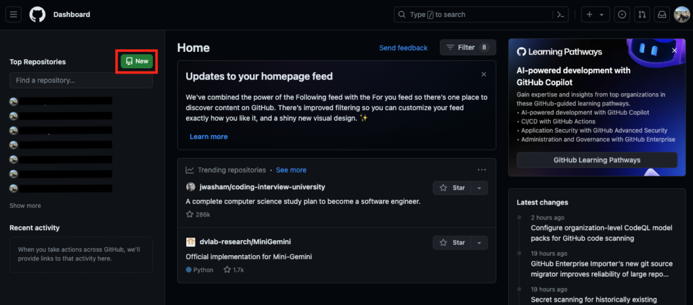The width and height of the screenshot is (693, 305).
Task: Click the 286k stargazers count
Action: (198, 215)
